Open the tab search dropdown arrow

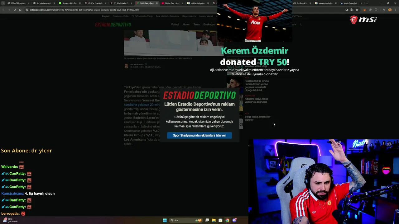click(3, 3)
